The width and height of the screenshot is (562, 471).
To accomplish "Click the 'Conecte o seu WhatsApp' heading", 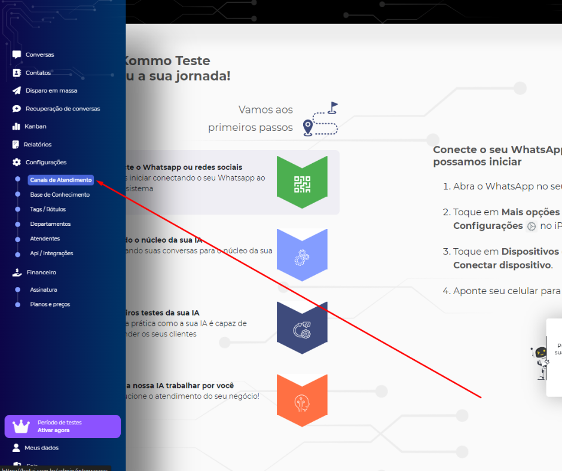I will click(497, 155).
